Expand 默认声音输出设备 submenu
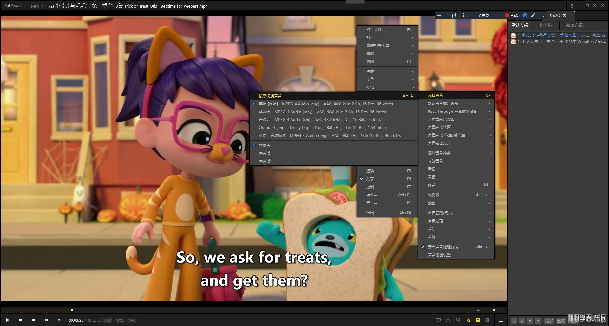Screen dimensions: 609x326 click(456, 103)
